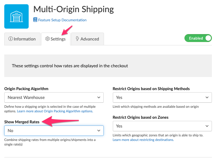This screenshot has height=158, width=218.
Task: Click the lightning bolt icon on Advanced tab
Action: (x=77, y=39)
